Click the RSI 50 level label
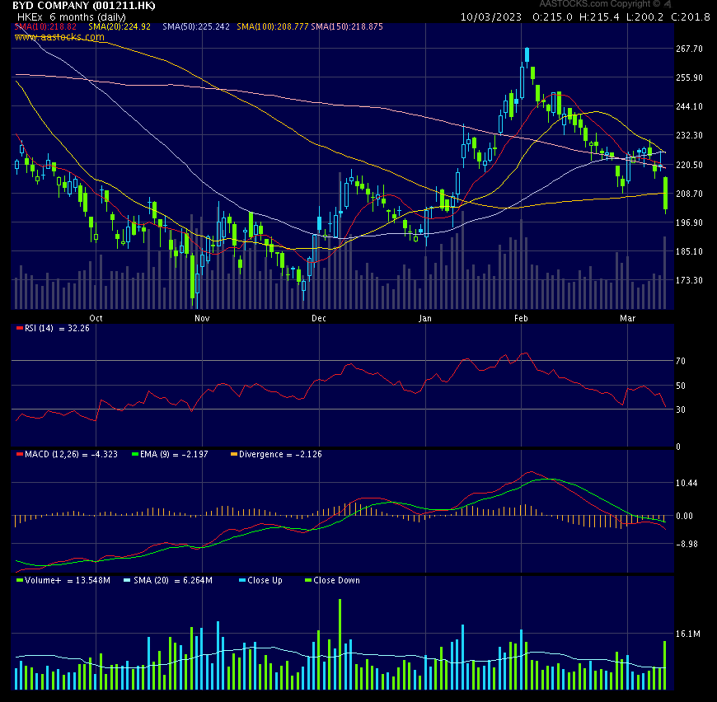This screenshot has height=702, width=717. 681,386
